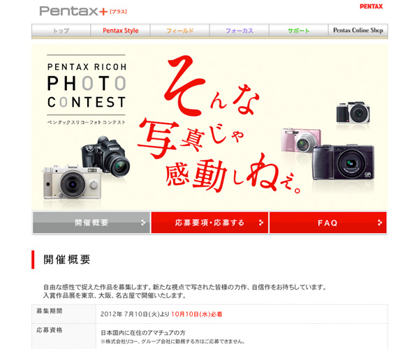
Task: Select the フォーカス navigation tab
Action: [x=239, y=31]
